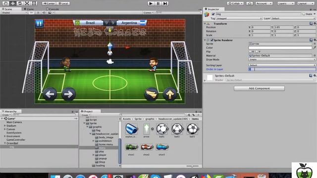Click the search by type icon in Project
This screenshot has height=178, width=317.
pos(189,115)
